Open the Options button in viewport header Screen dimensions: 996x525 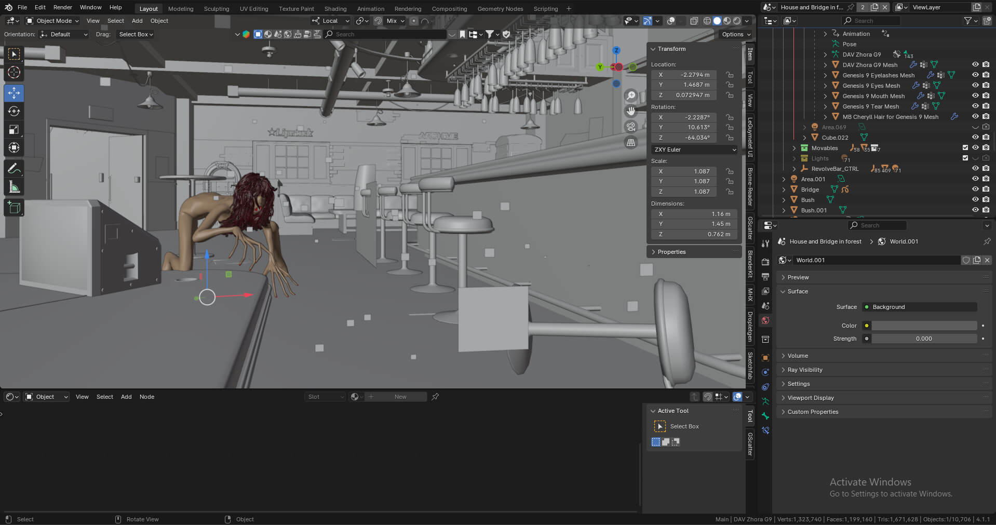click(x=736, y=34)
